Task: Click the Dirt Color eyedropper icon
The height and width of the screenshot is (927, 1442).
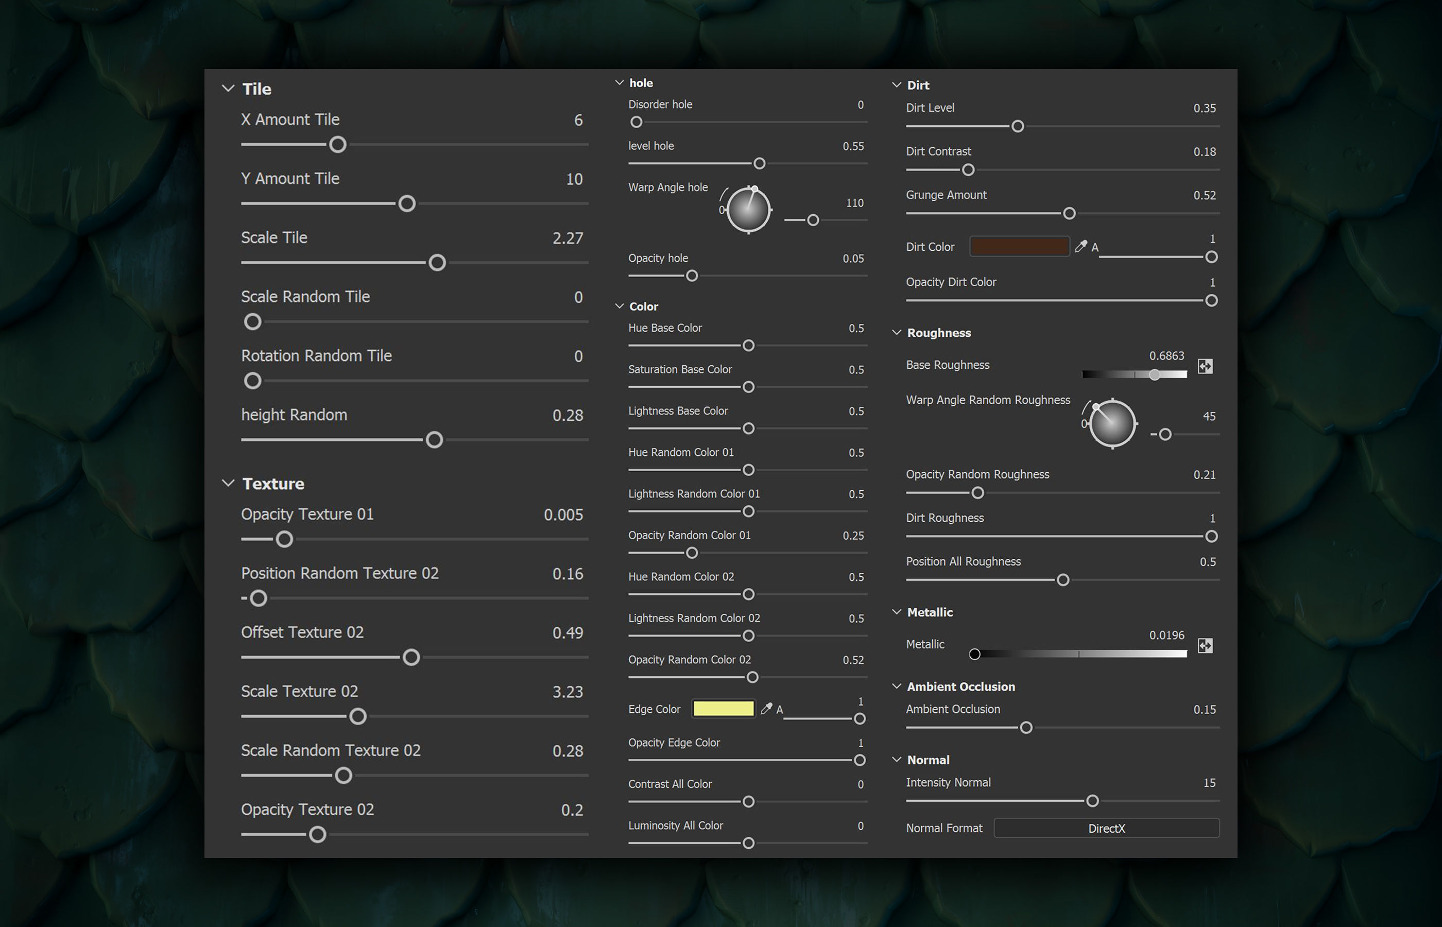Action: click(x=1081, y=246)
